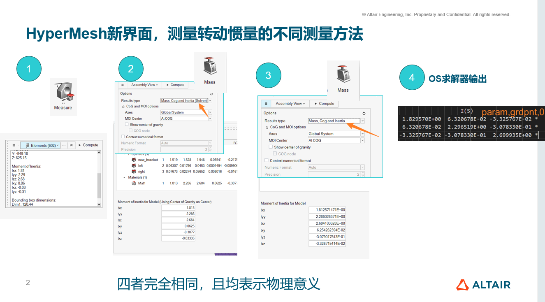Click the Compute button in panel 2

coord(175,85)
